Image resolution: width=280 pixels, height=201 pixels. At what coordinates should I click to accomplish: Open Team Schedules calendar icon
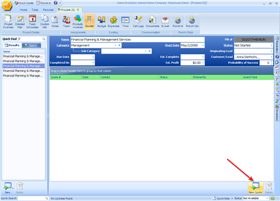[32, 22]
